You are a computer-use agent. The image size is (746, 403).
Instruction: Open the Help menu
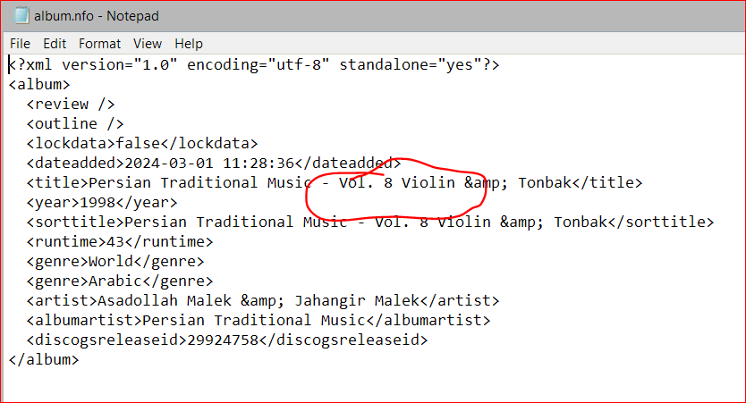click(x=189, y=44)
